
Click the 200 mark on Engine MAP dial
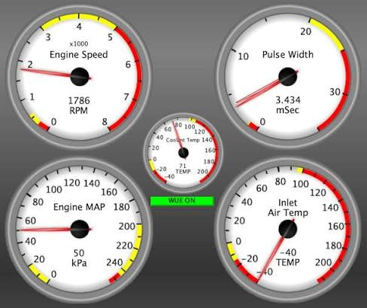click(x=127, y=226)
